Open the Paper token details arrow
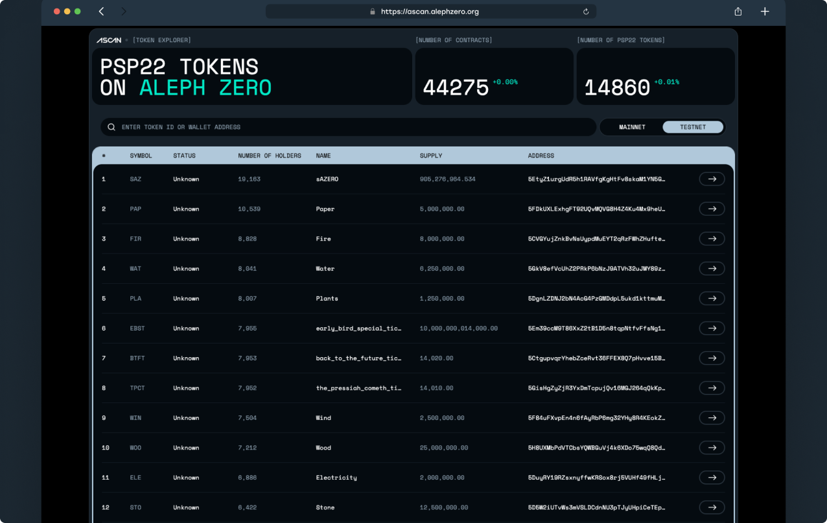The height and width of the screenshot is (523, 827). pos(712,209)
